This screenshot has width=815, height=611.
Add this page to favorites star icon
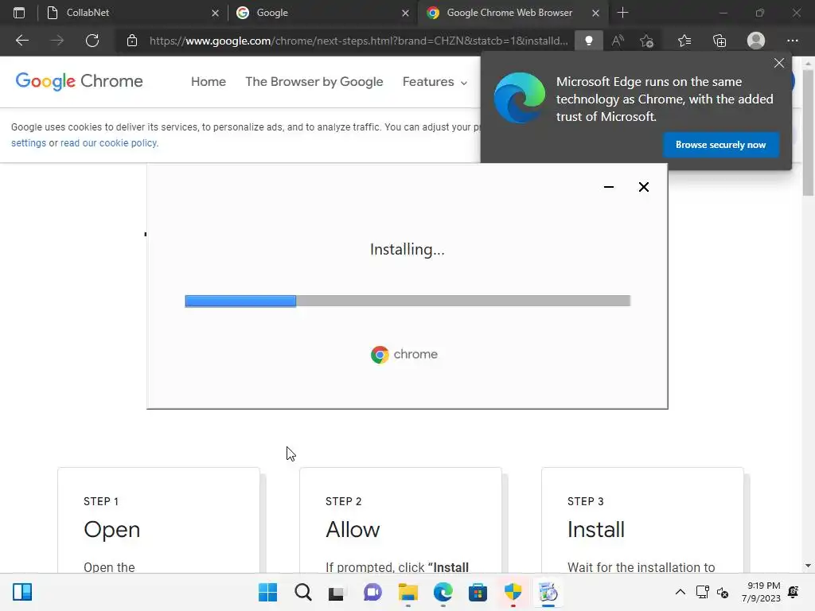tap(646, 41)
